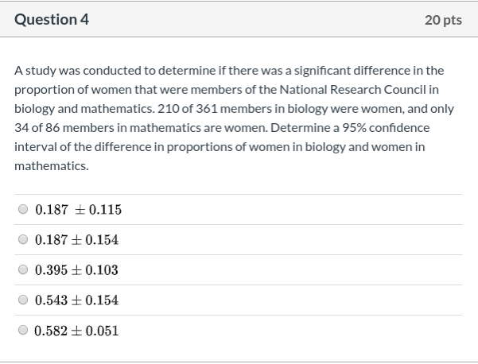Mark the 0.395 ± 0.103 radio option

click(x=23, y=270)
